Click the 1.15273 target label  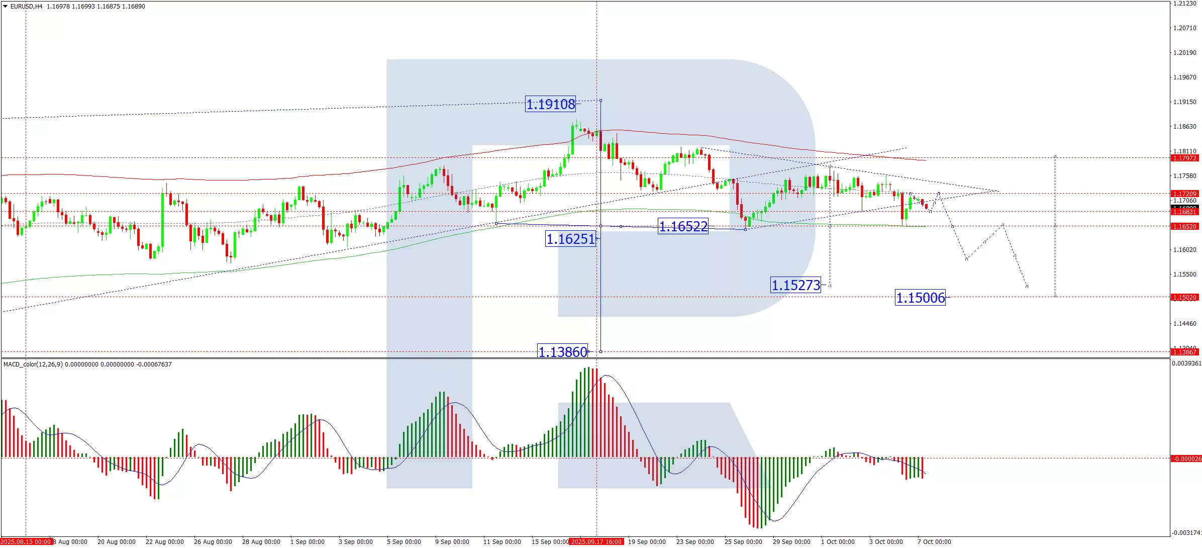tap(795, 285)
